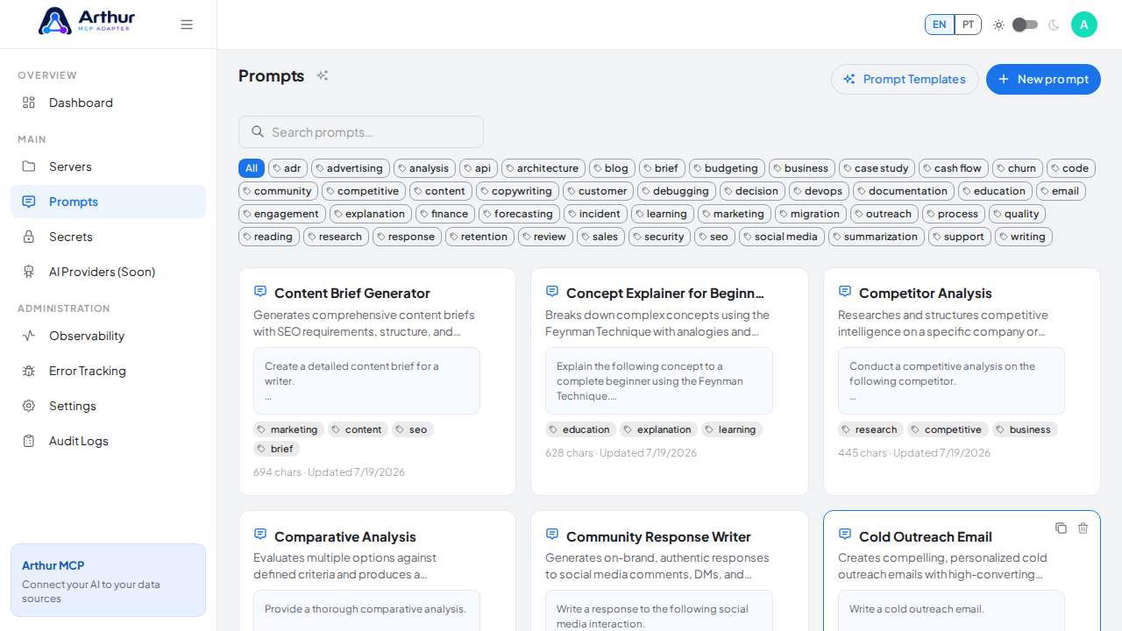1122x631 pixels.
Task: Open Error Tracking in the sidebar
Action: [x=108, y=371]
